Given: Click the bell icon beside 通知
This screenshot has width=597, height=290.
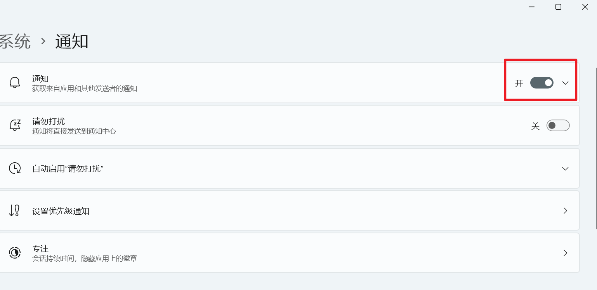Looking at the screenshot, I should click(x=15, y=83).
